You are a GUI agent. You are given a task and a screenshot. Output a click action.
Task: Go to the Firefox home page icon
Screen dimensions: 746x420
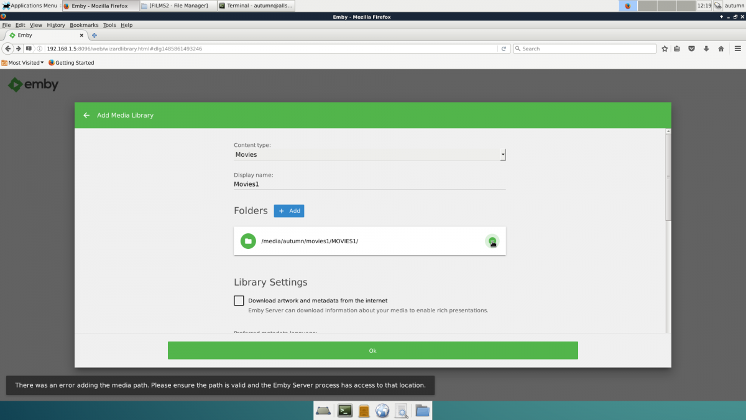point(721,49)
